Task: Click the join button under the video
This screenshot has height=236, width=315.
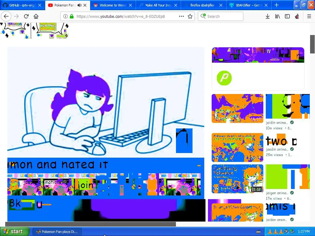Action: pyautogui.click(x=86, y=185)
